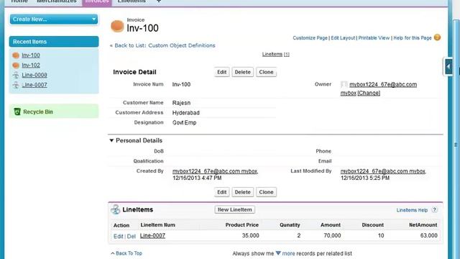Open the Recycle Bin link
Image resolution: width=460 pixels, height=259 pixels.
pyautogui.click(x=38, y=112)
